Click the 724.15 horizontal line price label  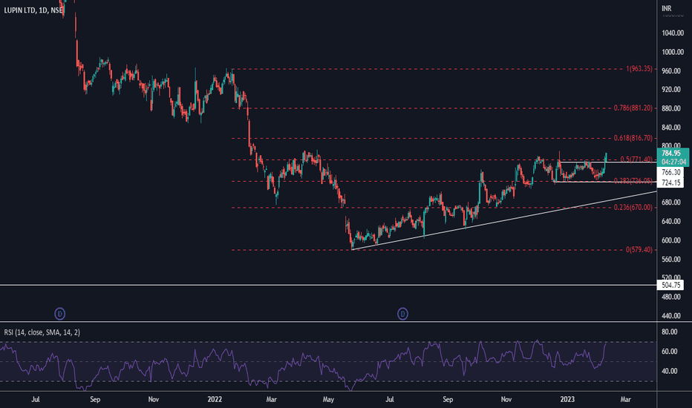coord(670,182)
